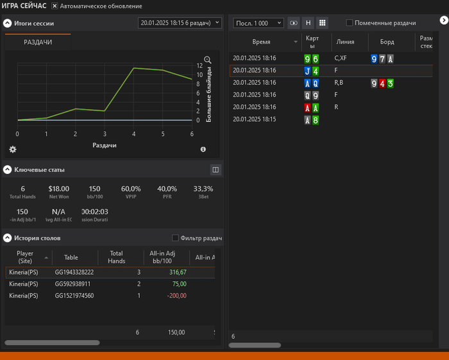
Task: Click the right arrow panel expander icon
Action: click(x=443, y=21)
